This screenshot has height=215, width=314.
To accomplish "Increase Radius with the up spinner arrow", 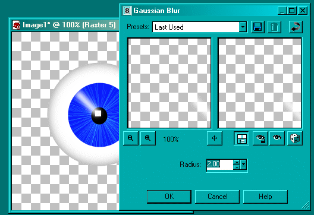I will tap(237, 162).
